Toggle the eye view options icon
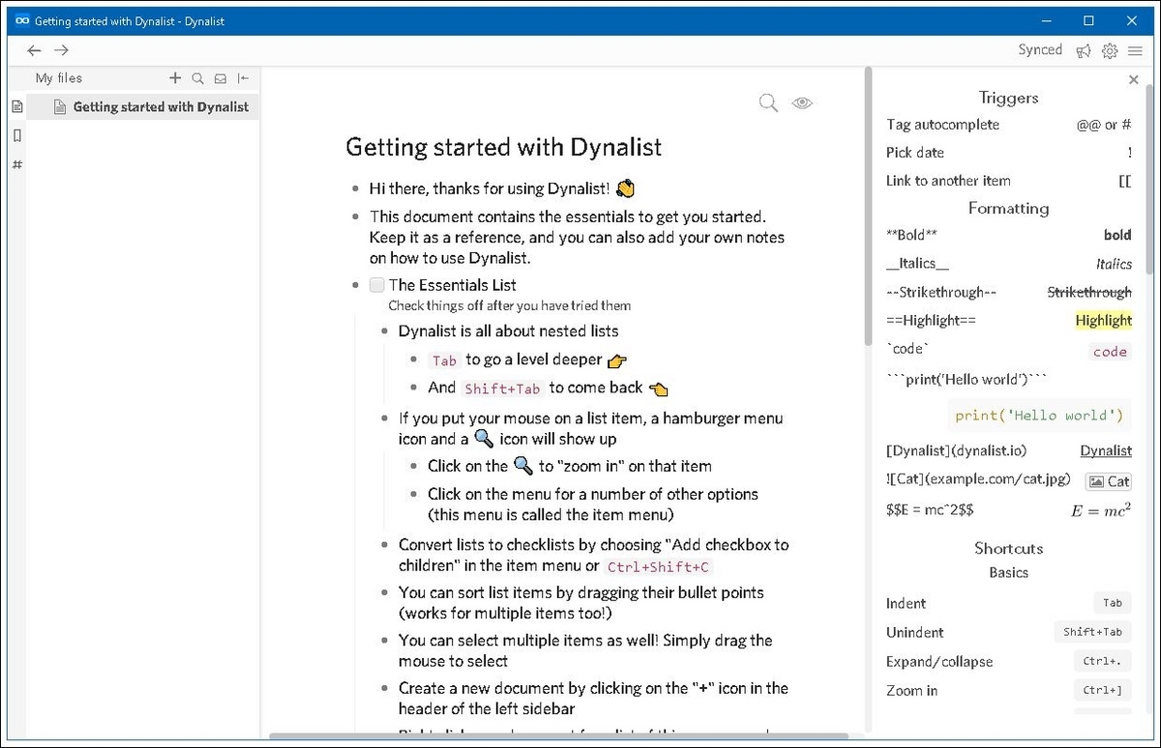This screenshot has width=1161, height=748. point(802,102)
